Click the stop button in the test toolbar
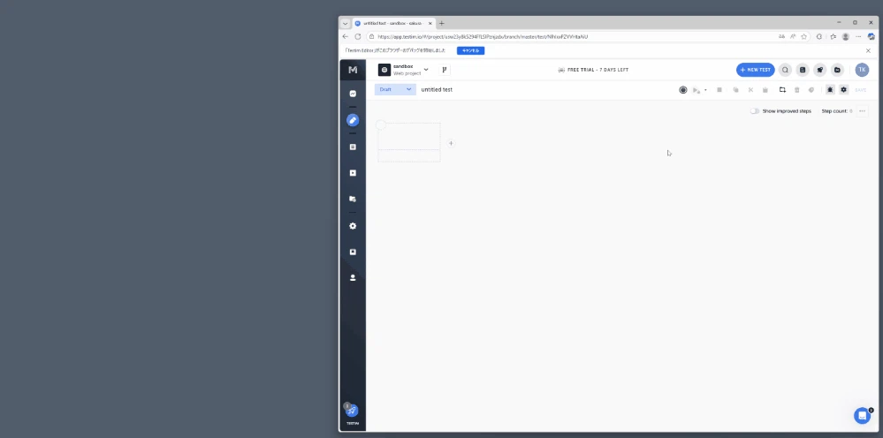The image size is (883, 438). click(x=719, y=90)
